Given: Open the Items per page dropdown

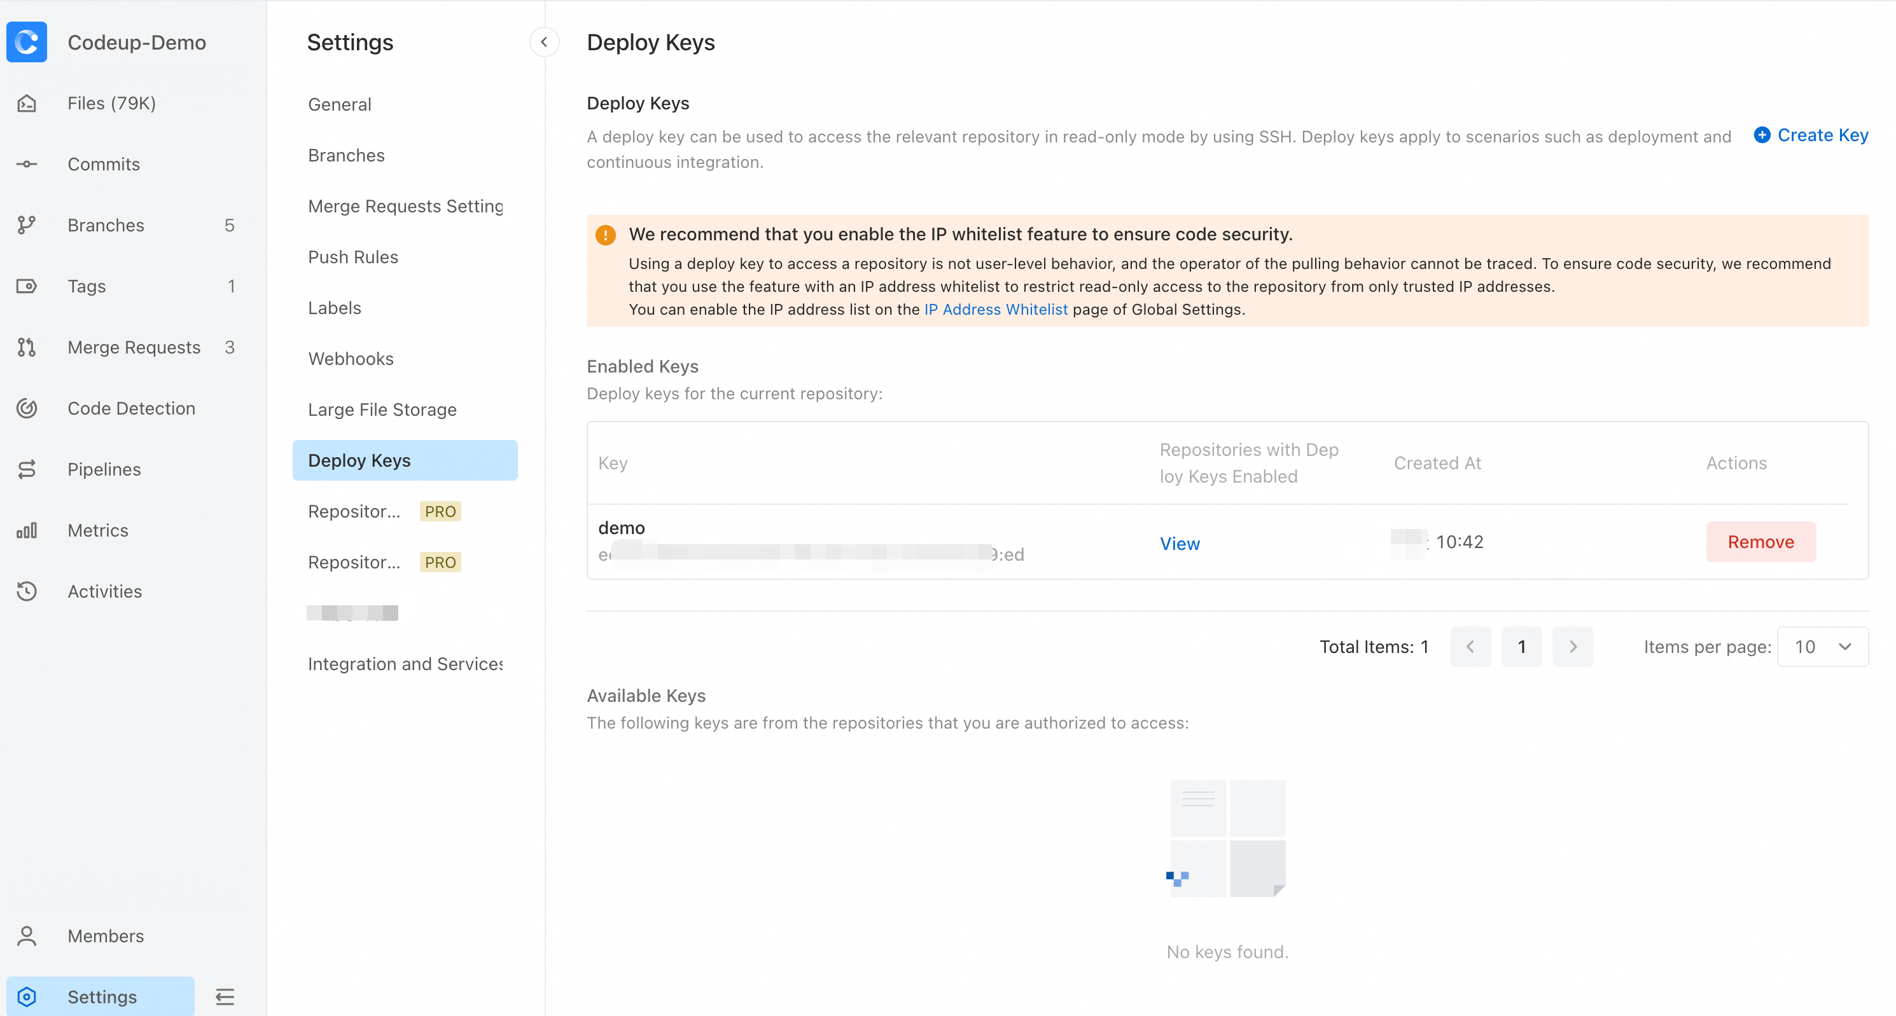Looking at the screenshot, I should [x=1822, y=647].
